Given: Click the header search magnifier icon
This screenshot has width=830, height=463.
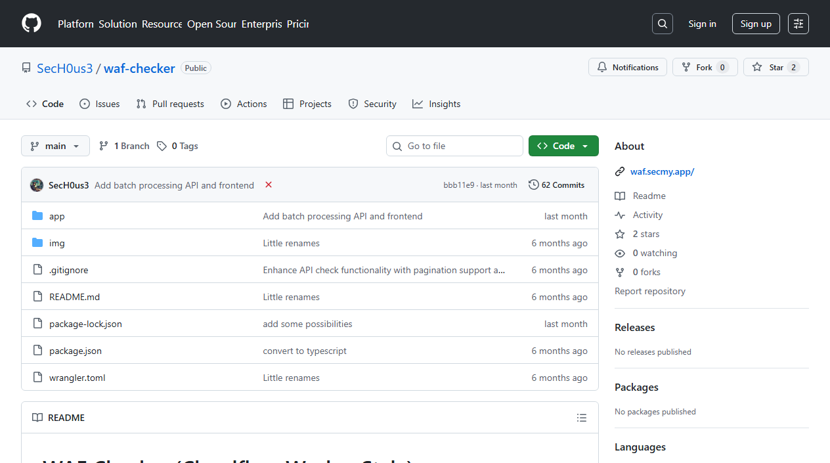Looking at the screenshot, I should coord(663,24).
